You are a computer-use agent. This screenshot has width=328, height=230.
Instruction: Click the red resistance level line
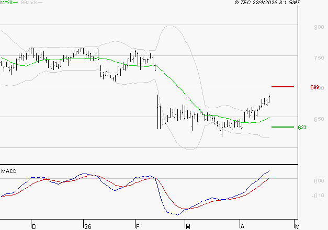pos(282,87)
